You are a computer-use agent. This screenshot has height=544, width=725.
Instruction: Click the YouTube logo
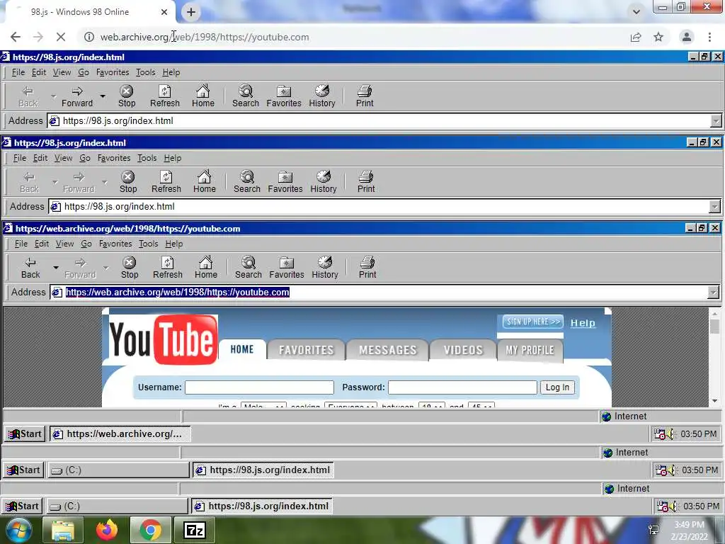click(163, 339)
